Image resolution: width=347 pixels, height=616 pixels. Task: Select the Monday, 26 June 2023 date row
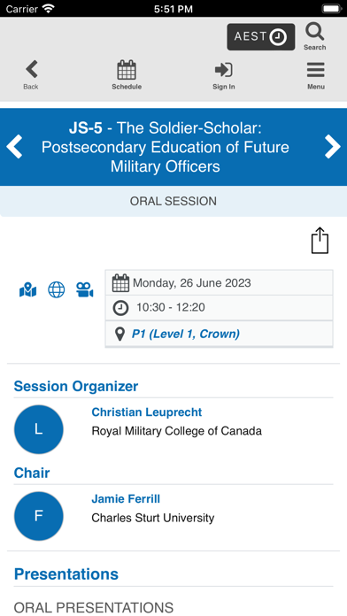click(219, 283)
